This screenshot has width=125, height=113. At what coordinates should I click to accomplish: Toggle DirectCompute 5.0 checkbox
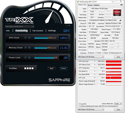[110, 53]
